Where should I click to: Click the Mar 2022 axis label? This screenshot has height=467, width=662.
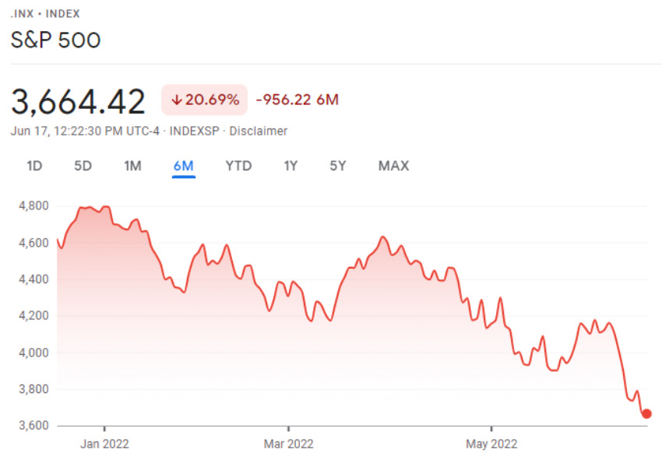pyautogui.click(x=288, y=444)
